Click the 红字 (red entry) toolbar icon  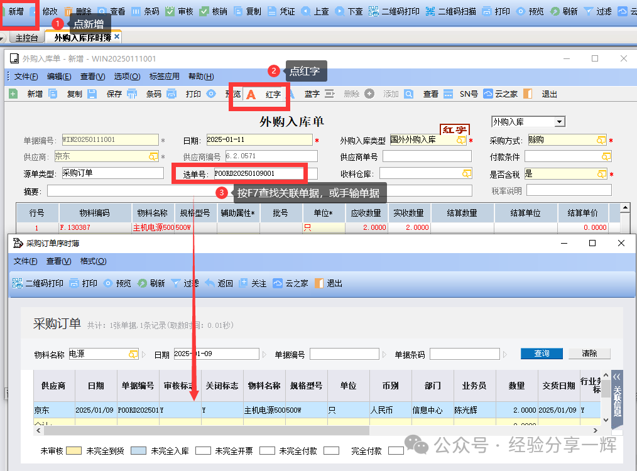251,94
